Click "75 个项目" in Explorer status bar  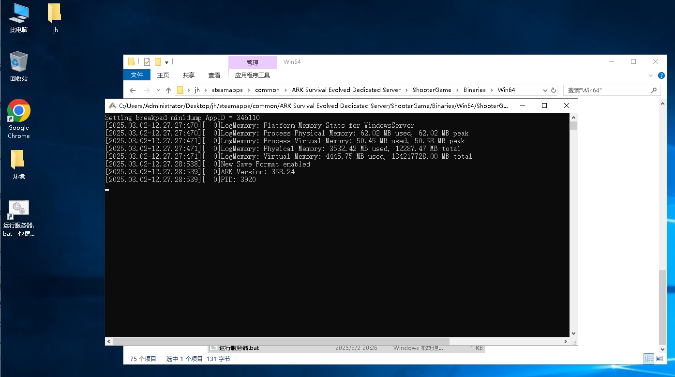point(143,359)
